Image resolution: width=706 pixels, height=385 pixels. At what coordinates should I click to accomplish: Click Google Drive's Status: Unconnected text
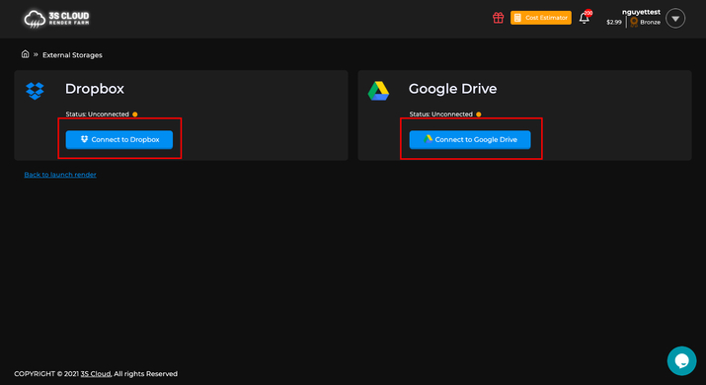click(x=440, y=114)
